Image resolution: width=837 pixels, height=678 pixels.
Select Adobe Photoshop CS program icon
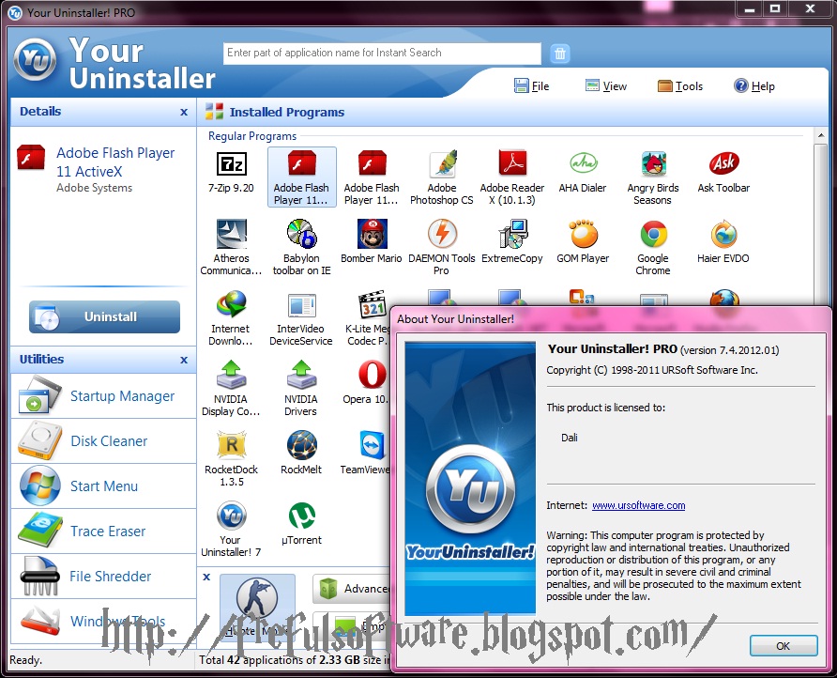(x=442, y=163)
